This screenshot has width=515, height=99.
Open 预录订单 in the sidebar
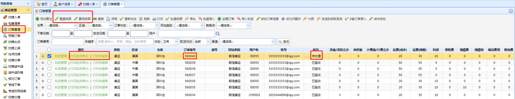(x=14, y=36)
